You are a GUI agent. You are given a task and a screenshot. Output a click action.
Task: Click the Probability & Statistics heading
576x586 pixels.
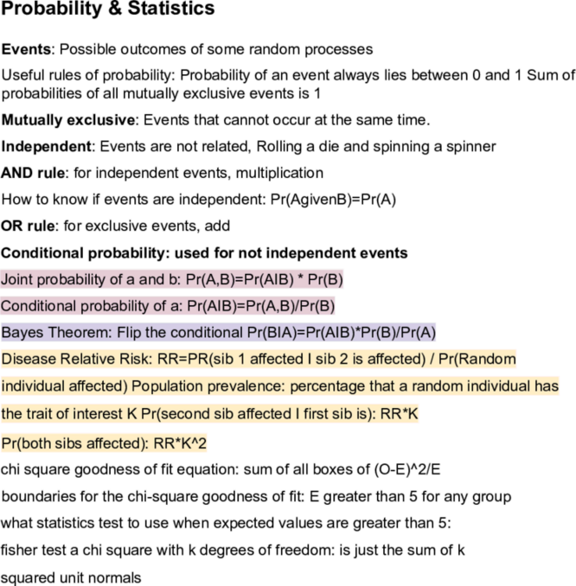click(x=108, y=9)
